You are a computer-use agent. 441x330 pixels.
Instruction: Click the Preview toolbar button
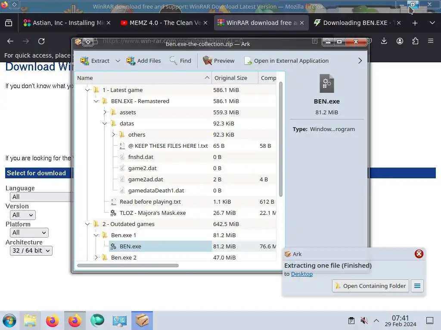coord(218,61)
